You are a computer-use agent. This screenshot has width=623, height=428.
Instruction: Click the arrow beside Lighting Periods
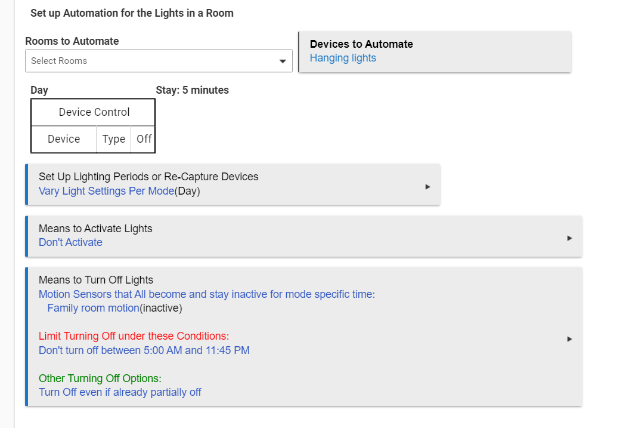coord(427,187)
